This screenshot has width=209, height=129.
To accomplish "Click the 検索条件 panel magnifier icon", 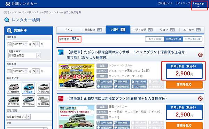I will point(9,30).
